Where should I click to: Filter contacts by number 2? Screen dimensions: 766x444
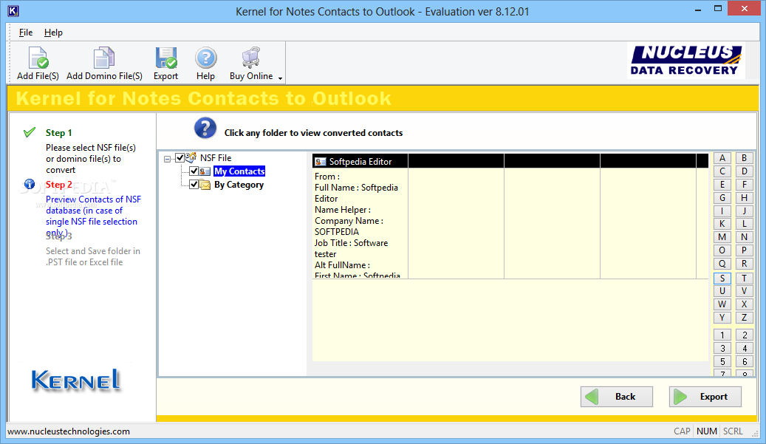coord(744,335)
